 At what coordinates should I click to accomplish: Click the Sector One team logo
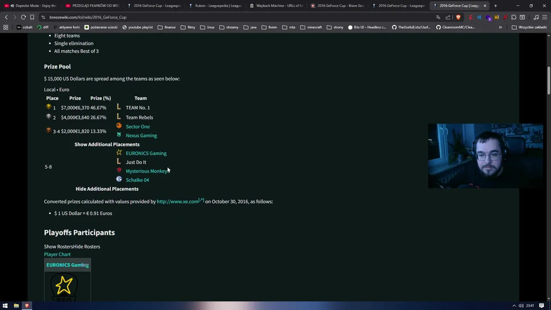[119, 126]
